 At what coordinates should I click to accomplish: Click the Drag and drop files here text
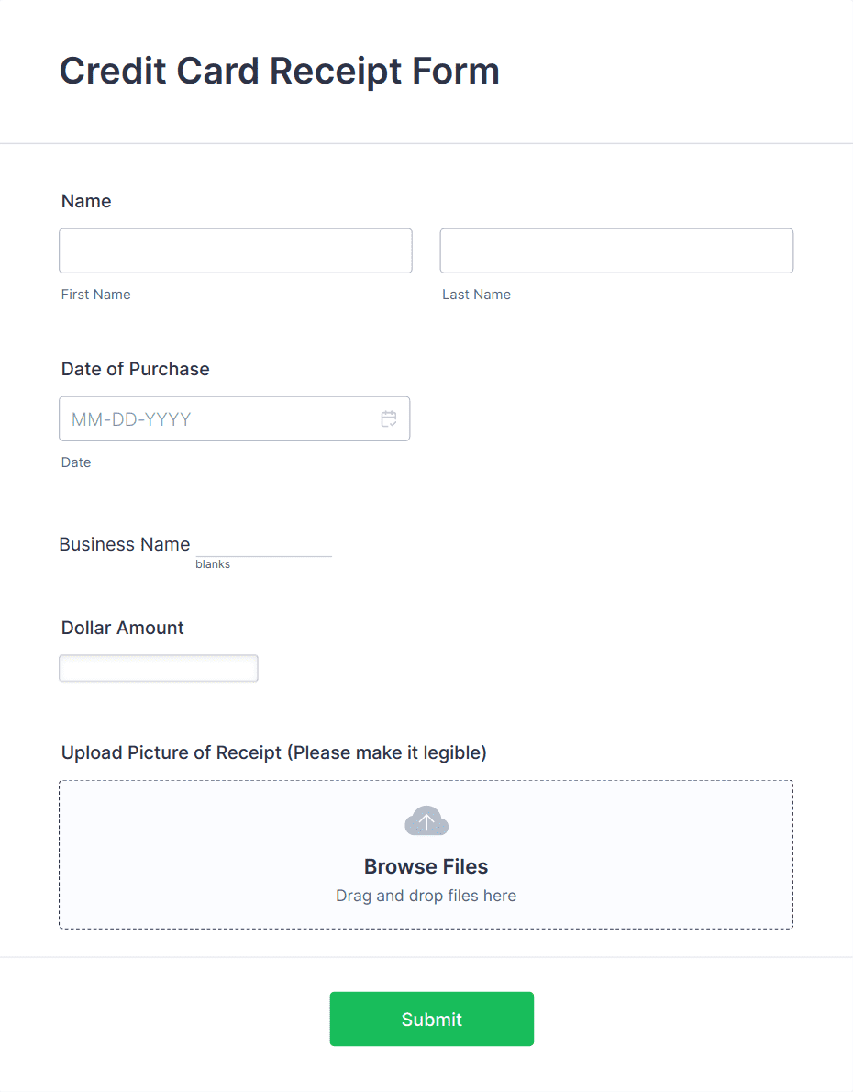426,896
